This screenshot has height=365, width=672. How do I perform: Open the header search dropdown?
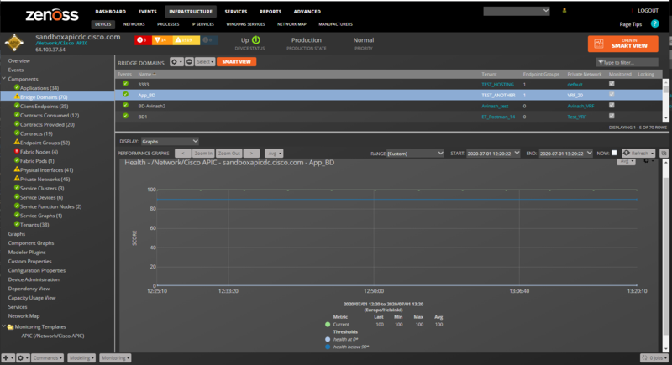coord(517,11)
